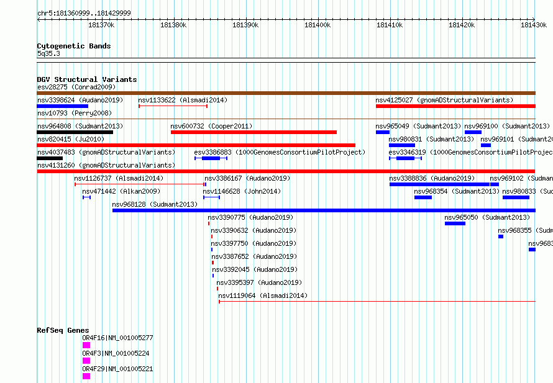This screenshot has width=553, height=383.
Task: Click the 181400k ruler position
Action: 318,25
